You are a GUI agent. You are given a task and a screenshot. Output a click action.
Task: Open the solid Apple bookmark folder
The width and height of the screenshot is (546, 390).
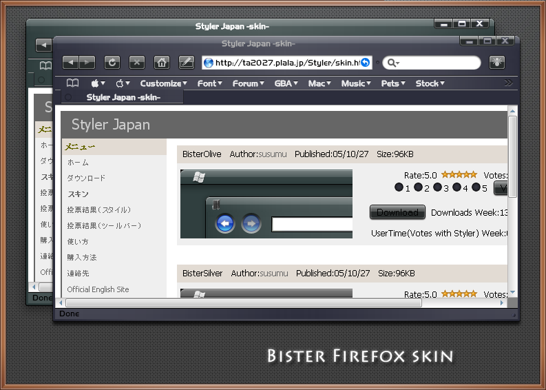pos(98,83)
